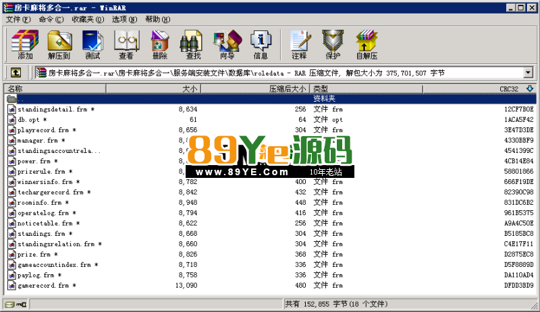
Task: Click the file icon of noticetable.frm
Action: point(11,223)
